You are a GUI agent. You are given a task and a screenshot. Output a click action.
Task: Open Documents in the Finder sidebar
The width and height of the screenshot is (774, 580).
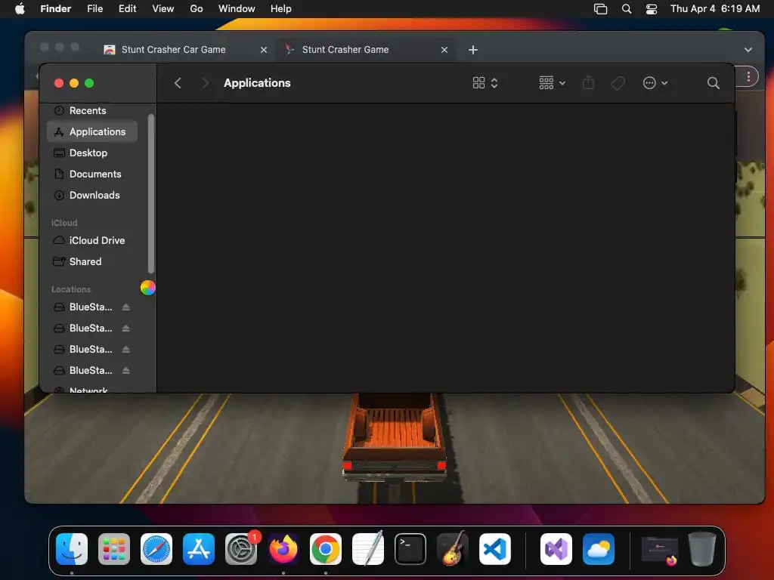point(91,174)
